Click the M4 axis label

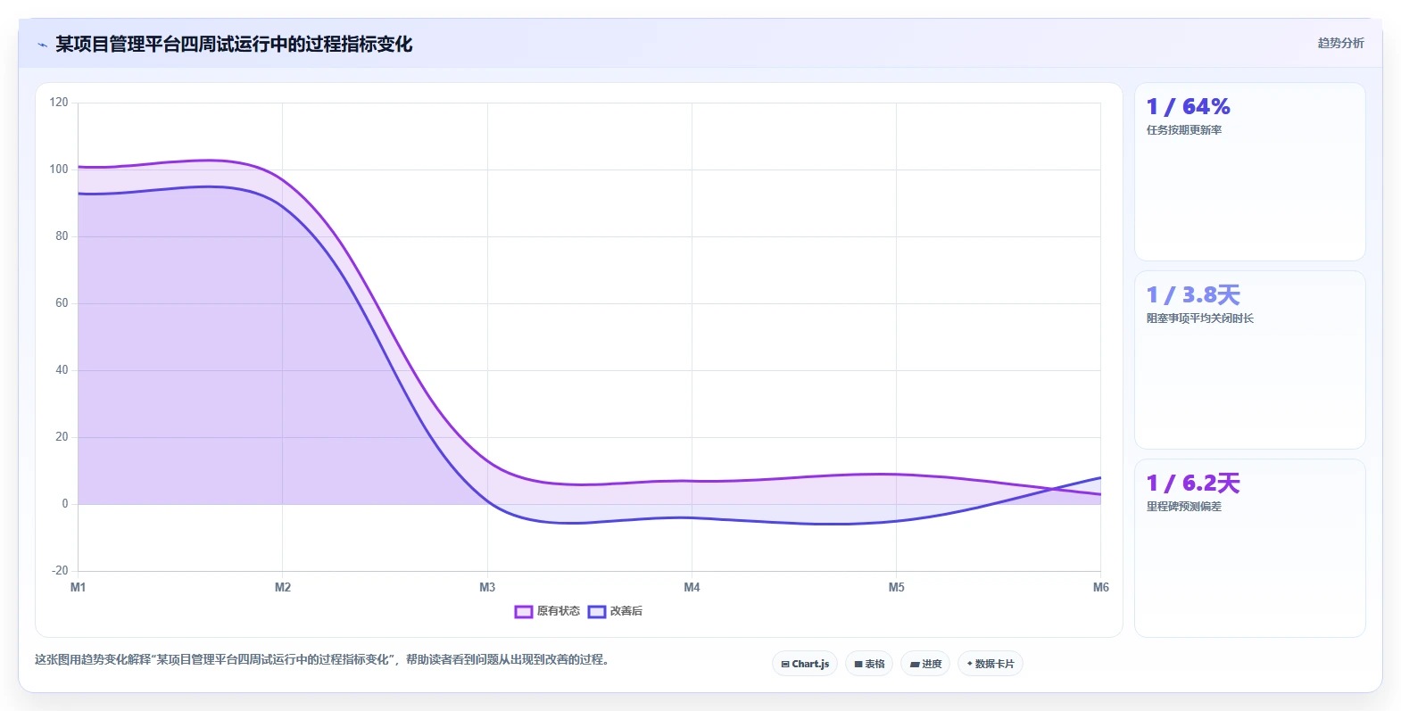692,587
